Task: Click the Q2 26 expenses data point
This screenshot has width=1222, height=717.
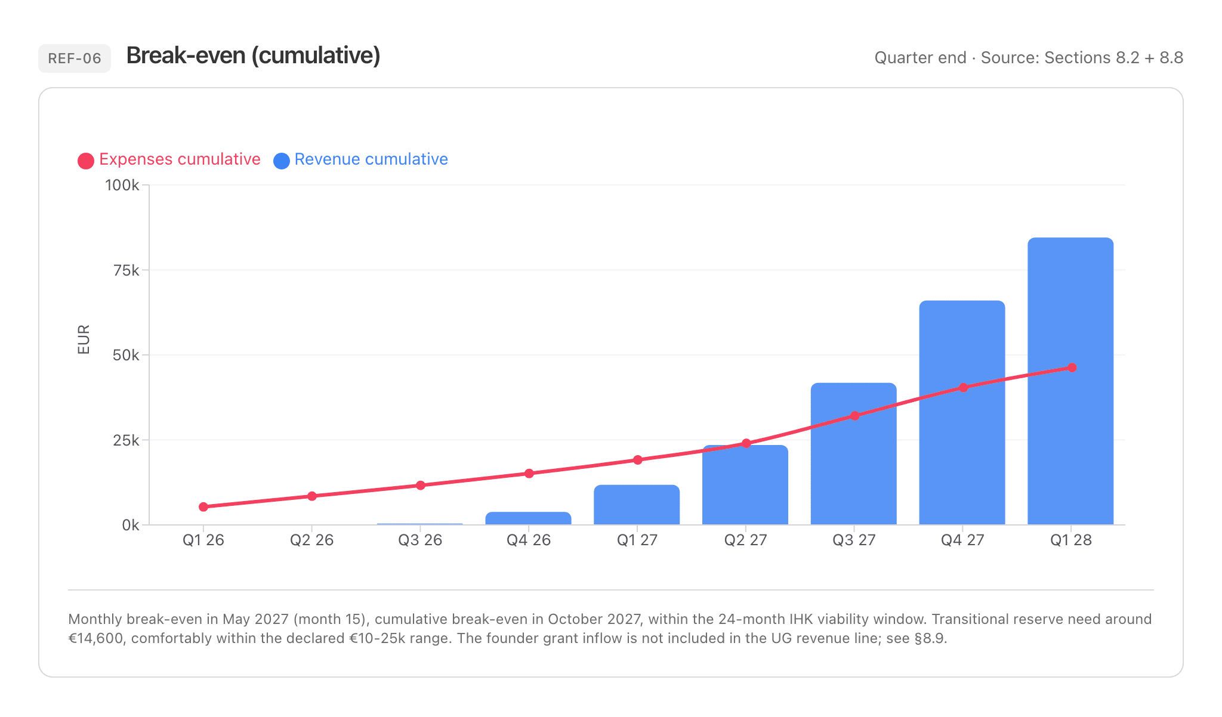Action: click(x=312, y=496)
